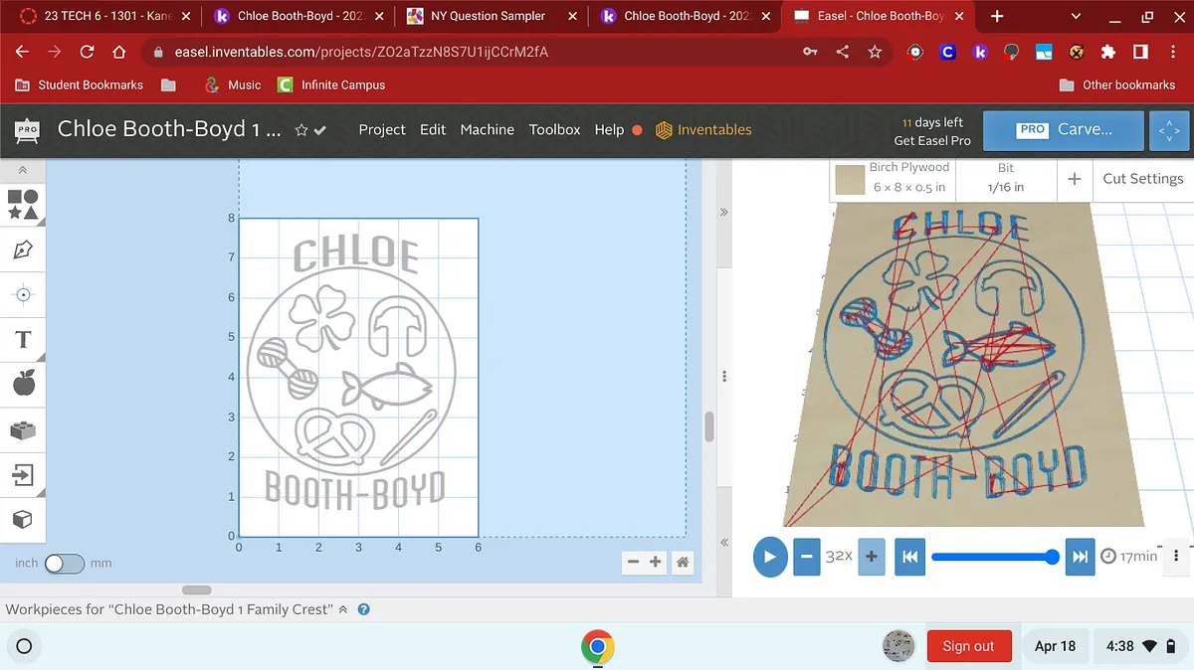Open the apple icon library
1194x670 pixels.
point(23,384)
